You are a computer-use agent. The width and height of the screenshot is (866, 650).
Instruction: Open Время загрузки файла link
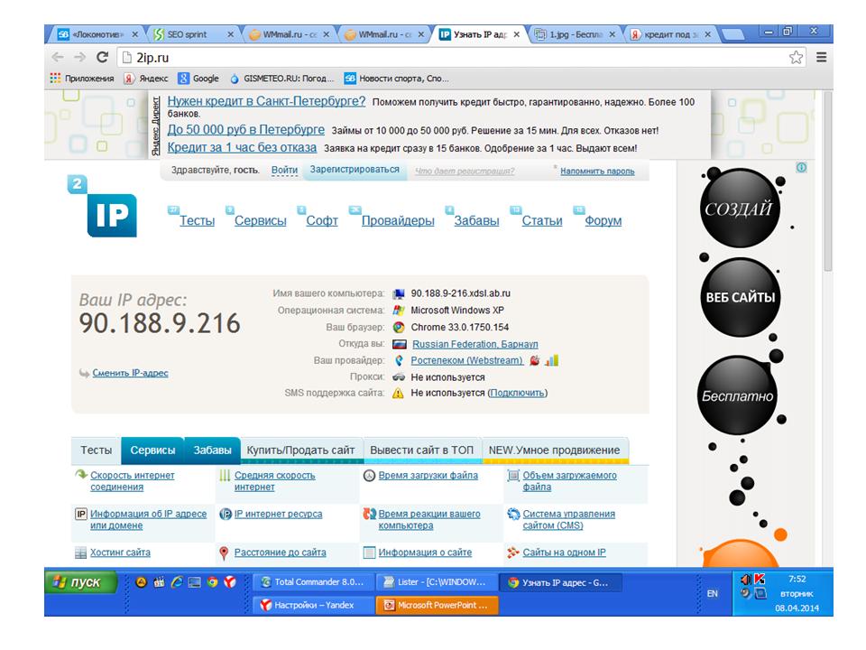pyautogui.click(x=428, y=476)
